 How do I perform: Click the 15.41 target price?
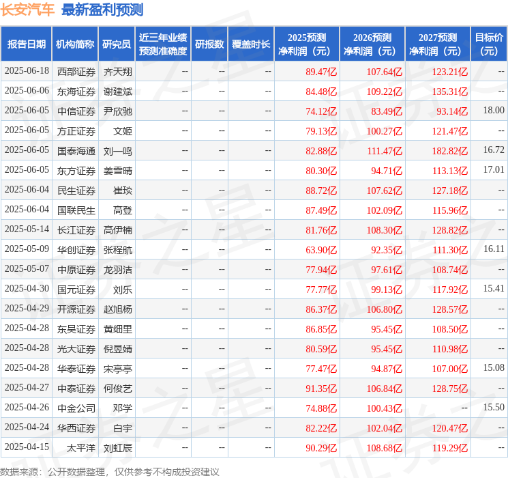point(494,288)
